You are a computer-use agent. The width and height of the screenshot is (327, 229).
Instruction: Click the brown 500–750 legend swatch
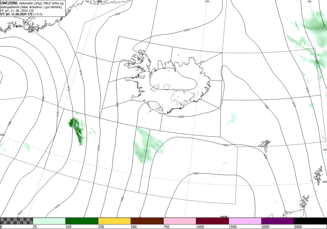pos(147,221)
